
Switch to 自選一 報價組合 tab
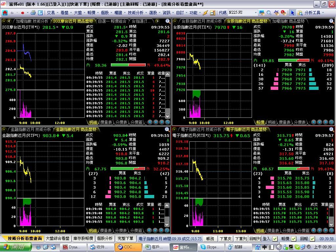112,21
